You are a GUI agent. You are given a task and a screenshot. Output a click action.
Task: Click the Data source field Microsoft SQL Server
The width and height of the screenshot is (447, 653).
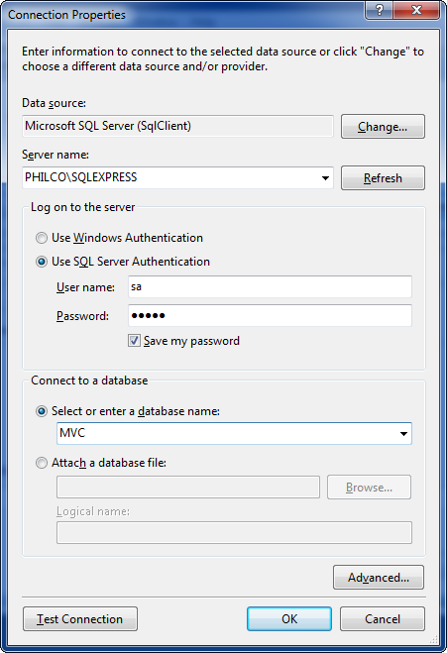(177, 126)
